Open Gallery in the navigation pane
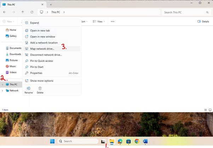 click(x=11, y=36)
